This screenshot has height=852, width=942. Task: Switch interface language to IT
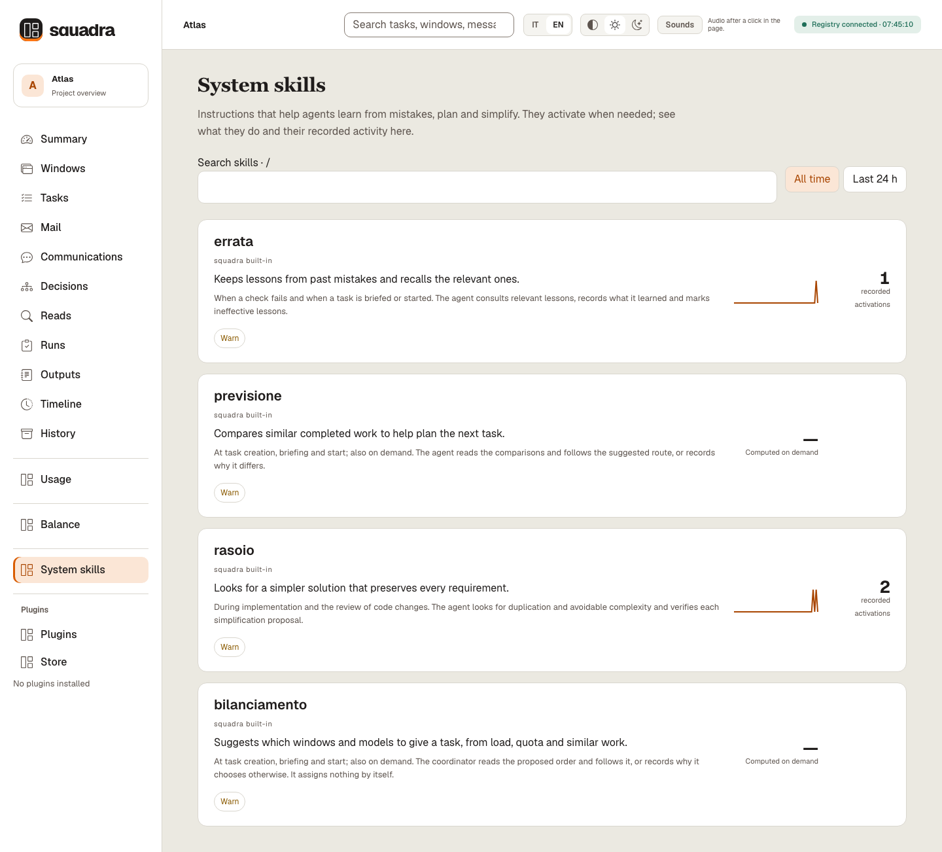(535, 25)
